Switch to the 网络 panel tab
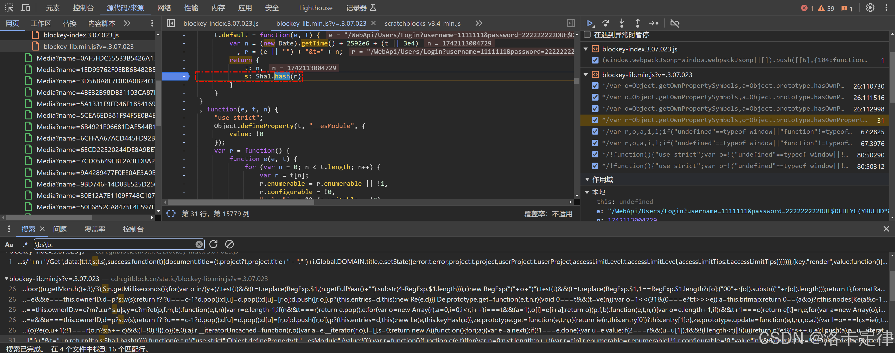The width and height of the screenshot is (895, 353). click(x=164, y=8)
